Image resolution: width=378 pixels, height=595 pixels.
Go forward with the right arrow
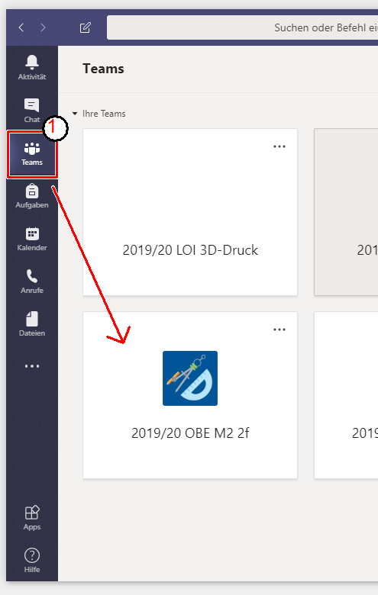[43, 27]
